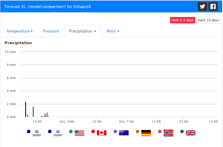Click the tallest blue precipitation bar
Image resolution: width=223 pixels, height=147 pixels.
(26, 109)
